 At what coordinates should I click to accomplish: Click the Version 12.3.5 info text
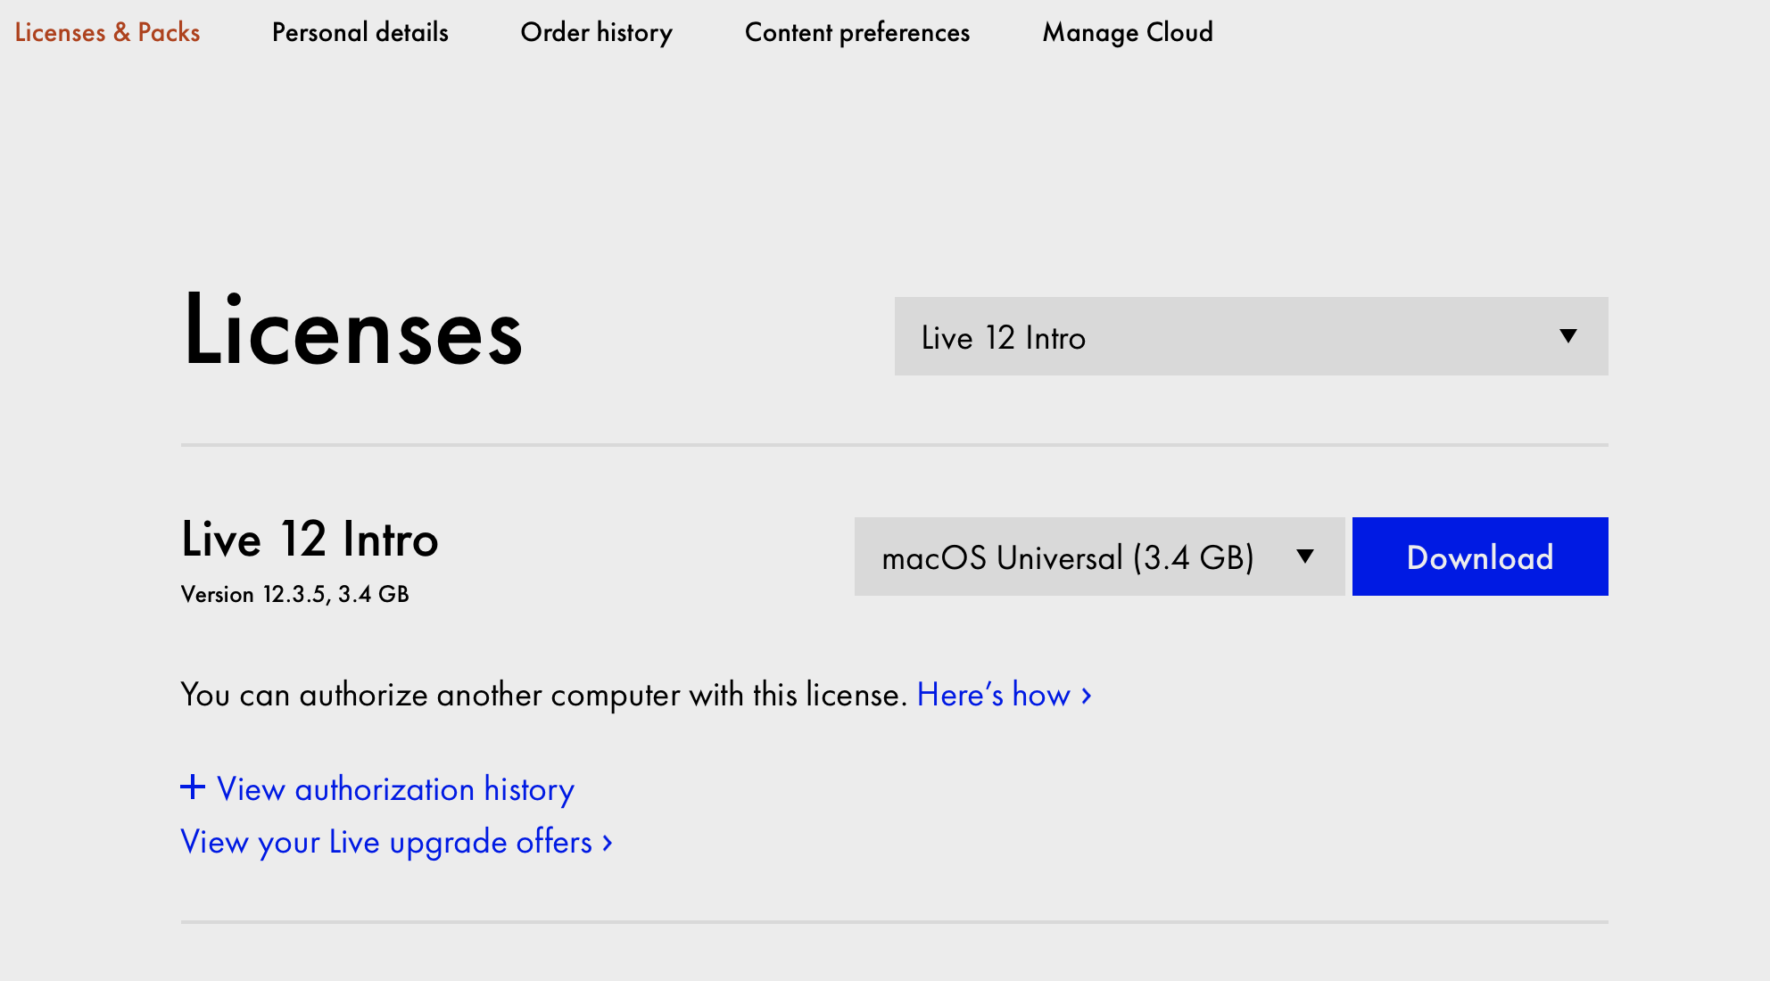[x=294, y=595]
